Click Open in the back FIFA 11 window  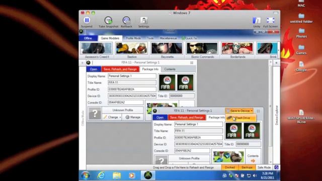(x=94, y=69)
